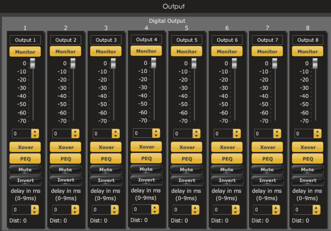Click the Output 8 name field

click(x=308, y=40)
